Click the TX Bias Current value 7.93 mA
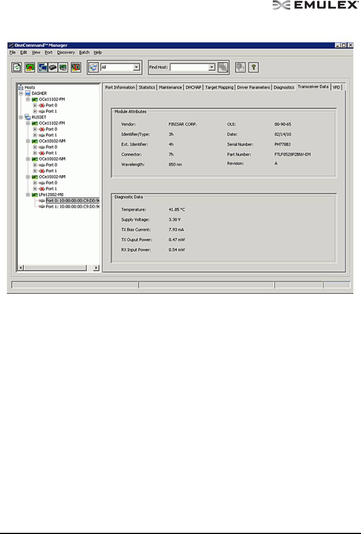361x534 pixels. click(176, 229)
